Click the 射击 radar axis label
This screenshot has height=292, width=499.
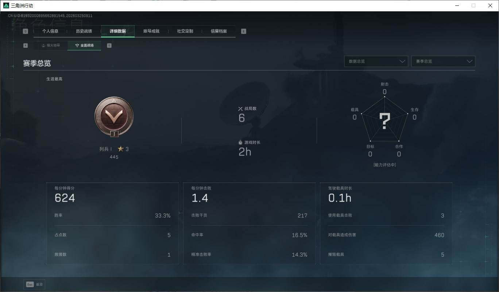pyautogui.click(x=384, y=84)
